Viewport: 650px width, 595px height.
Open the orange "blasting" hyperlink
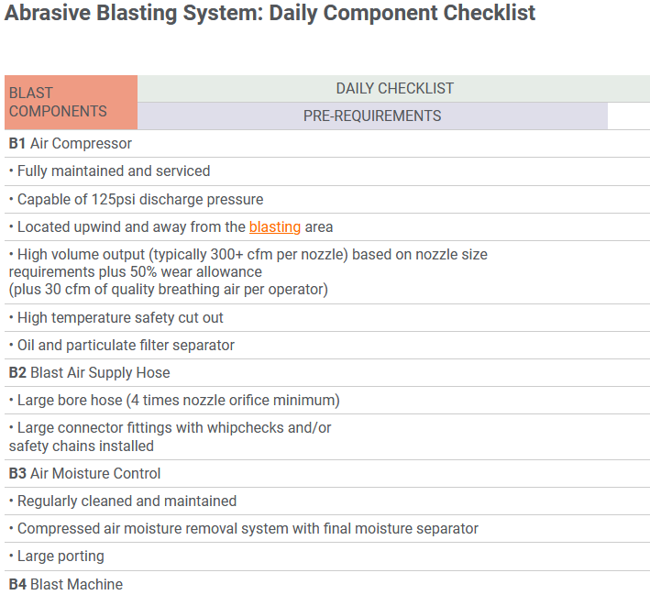pyautogui.click(x=275, y=226)
